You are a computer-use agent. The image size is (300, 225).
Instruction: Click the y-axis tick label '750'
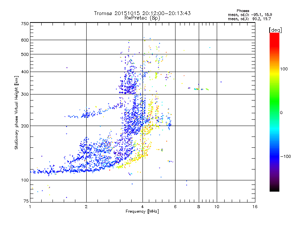[x=25, y=24]
